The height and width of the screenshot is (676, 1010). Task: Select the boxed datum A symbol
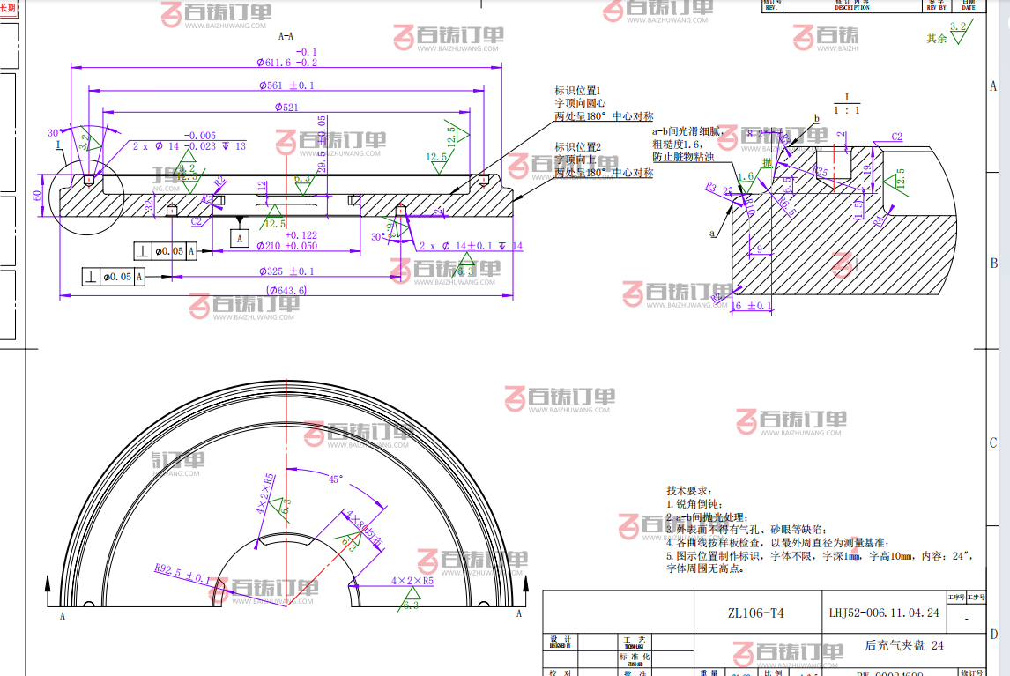pos(239,237)
